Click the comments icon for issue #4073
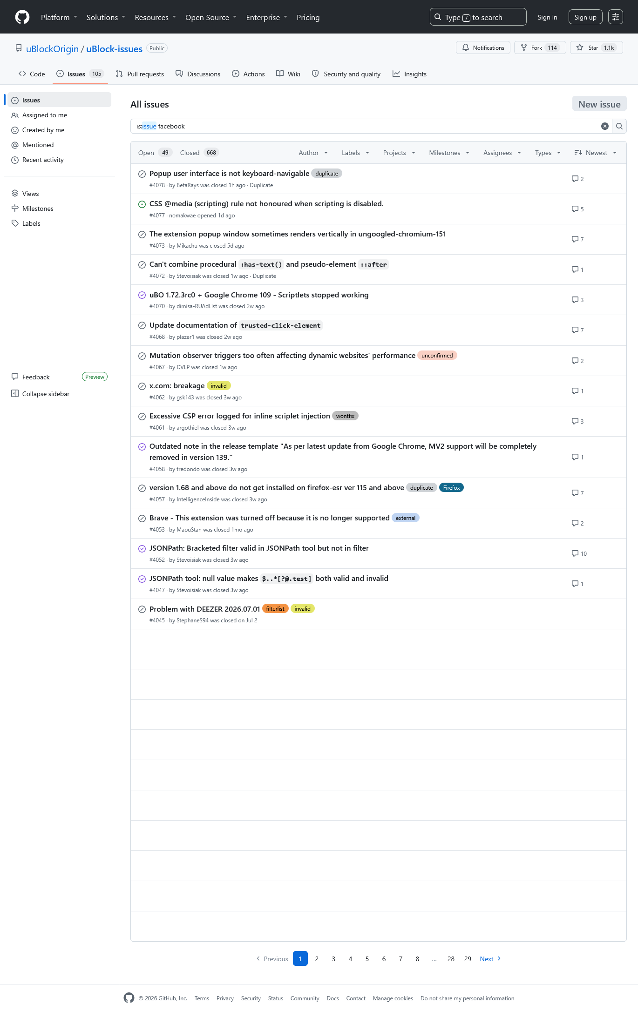Image resolution: width=638 pixels, height=1011 pixels. 575,239
